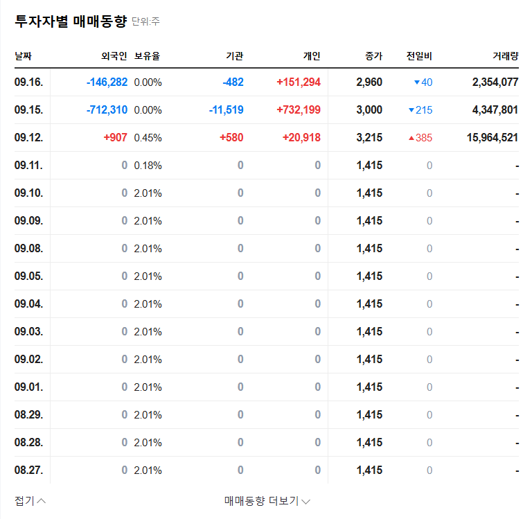
Task: Select the 09.01. date cell
Action: tap(29, 387)
